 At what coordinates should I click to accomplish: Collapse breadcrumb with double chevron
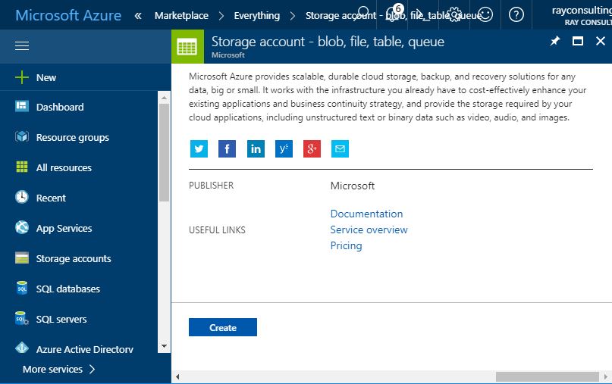pyautogui.click(x=138, y=16)
